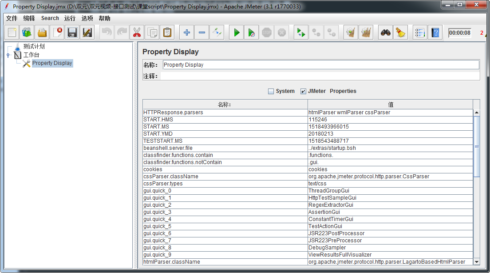Click the text/css value cell
The height and width of the screenshot is (273, 490).
click(390, 184)
